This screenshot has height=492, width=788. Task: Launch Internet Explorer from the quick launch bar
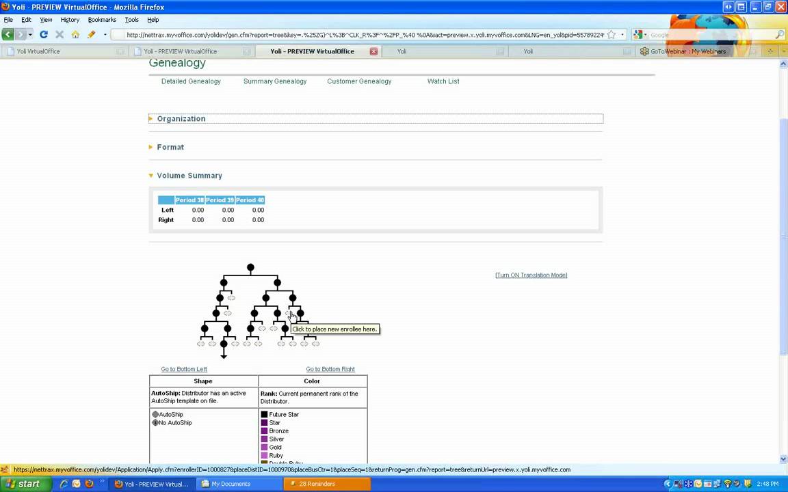[x=64, y=484]
